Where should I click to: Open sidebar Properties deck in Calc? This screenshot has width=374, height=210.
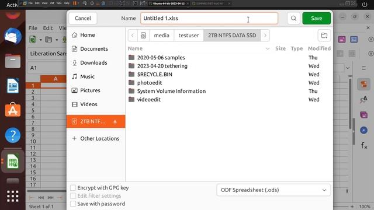pyautogui.click(x=363, y=84)
